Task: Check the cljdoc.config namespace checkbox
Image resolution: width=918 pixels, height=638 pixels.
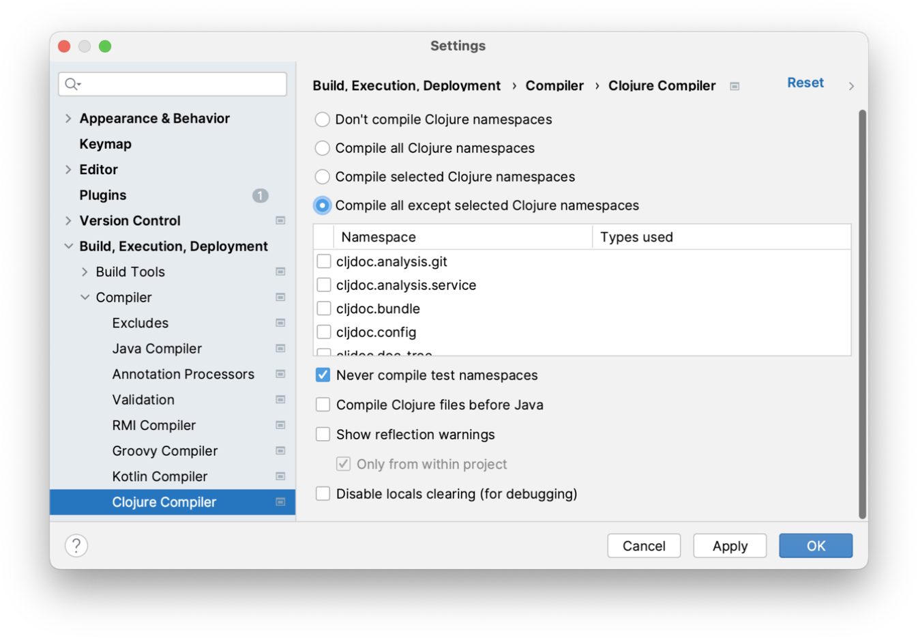Action: click(324, 332)
